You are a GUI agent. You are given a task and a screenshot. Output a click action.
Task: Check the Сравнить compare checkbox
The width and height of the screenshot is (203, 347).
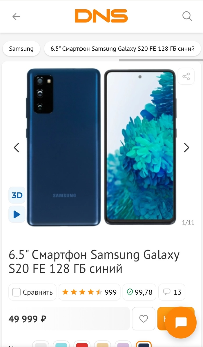point(16,292)
